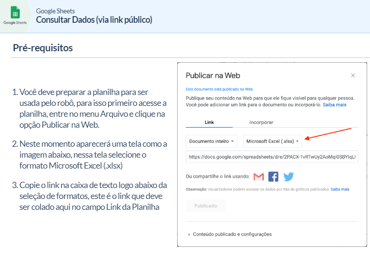Click the Pré-requisitos heading
Viewport: 370px width, 254px height.
pyautogui.click(x=43, y=48)
